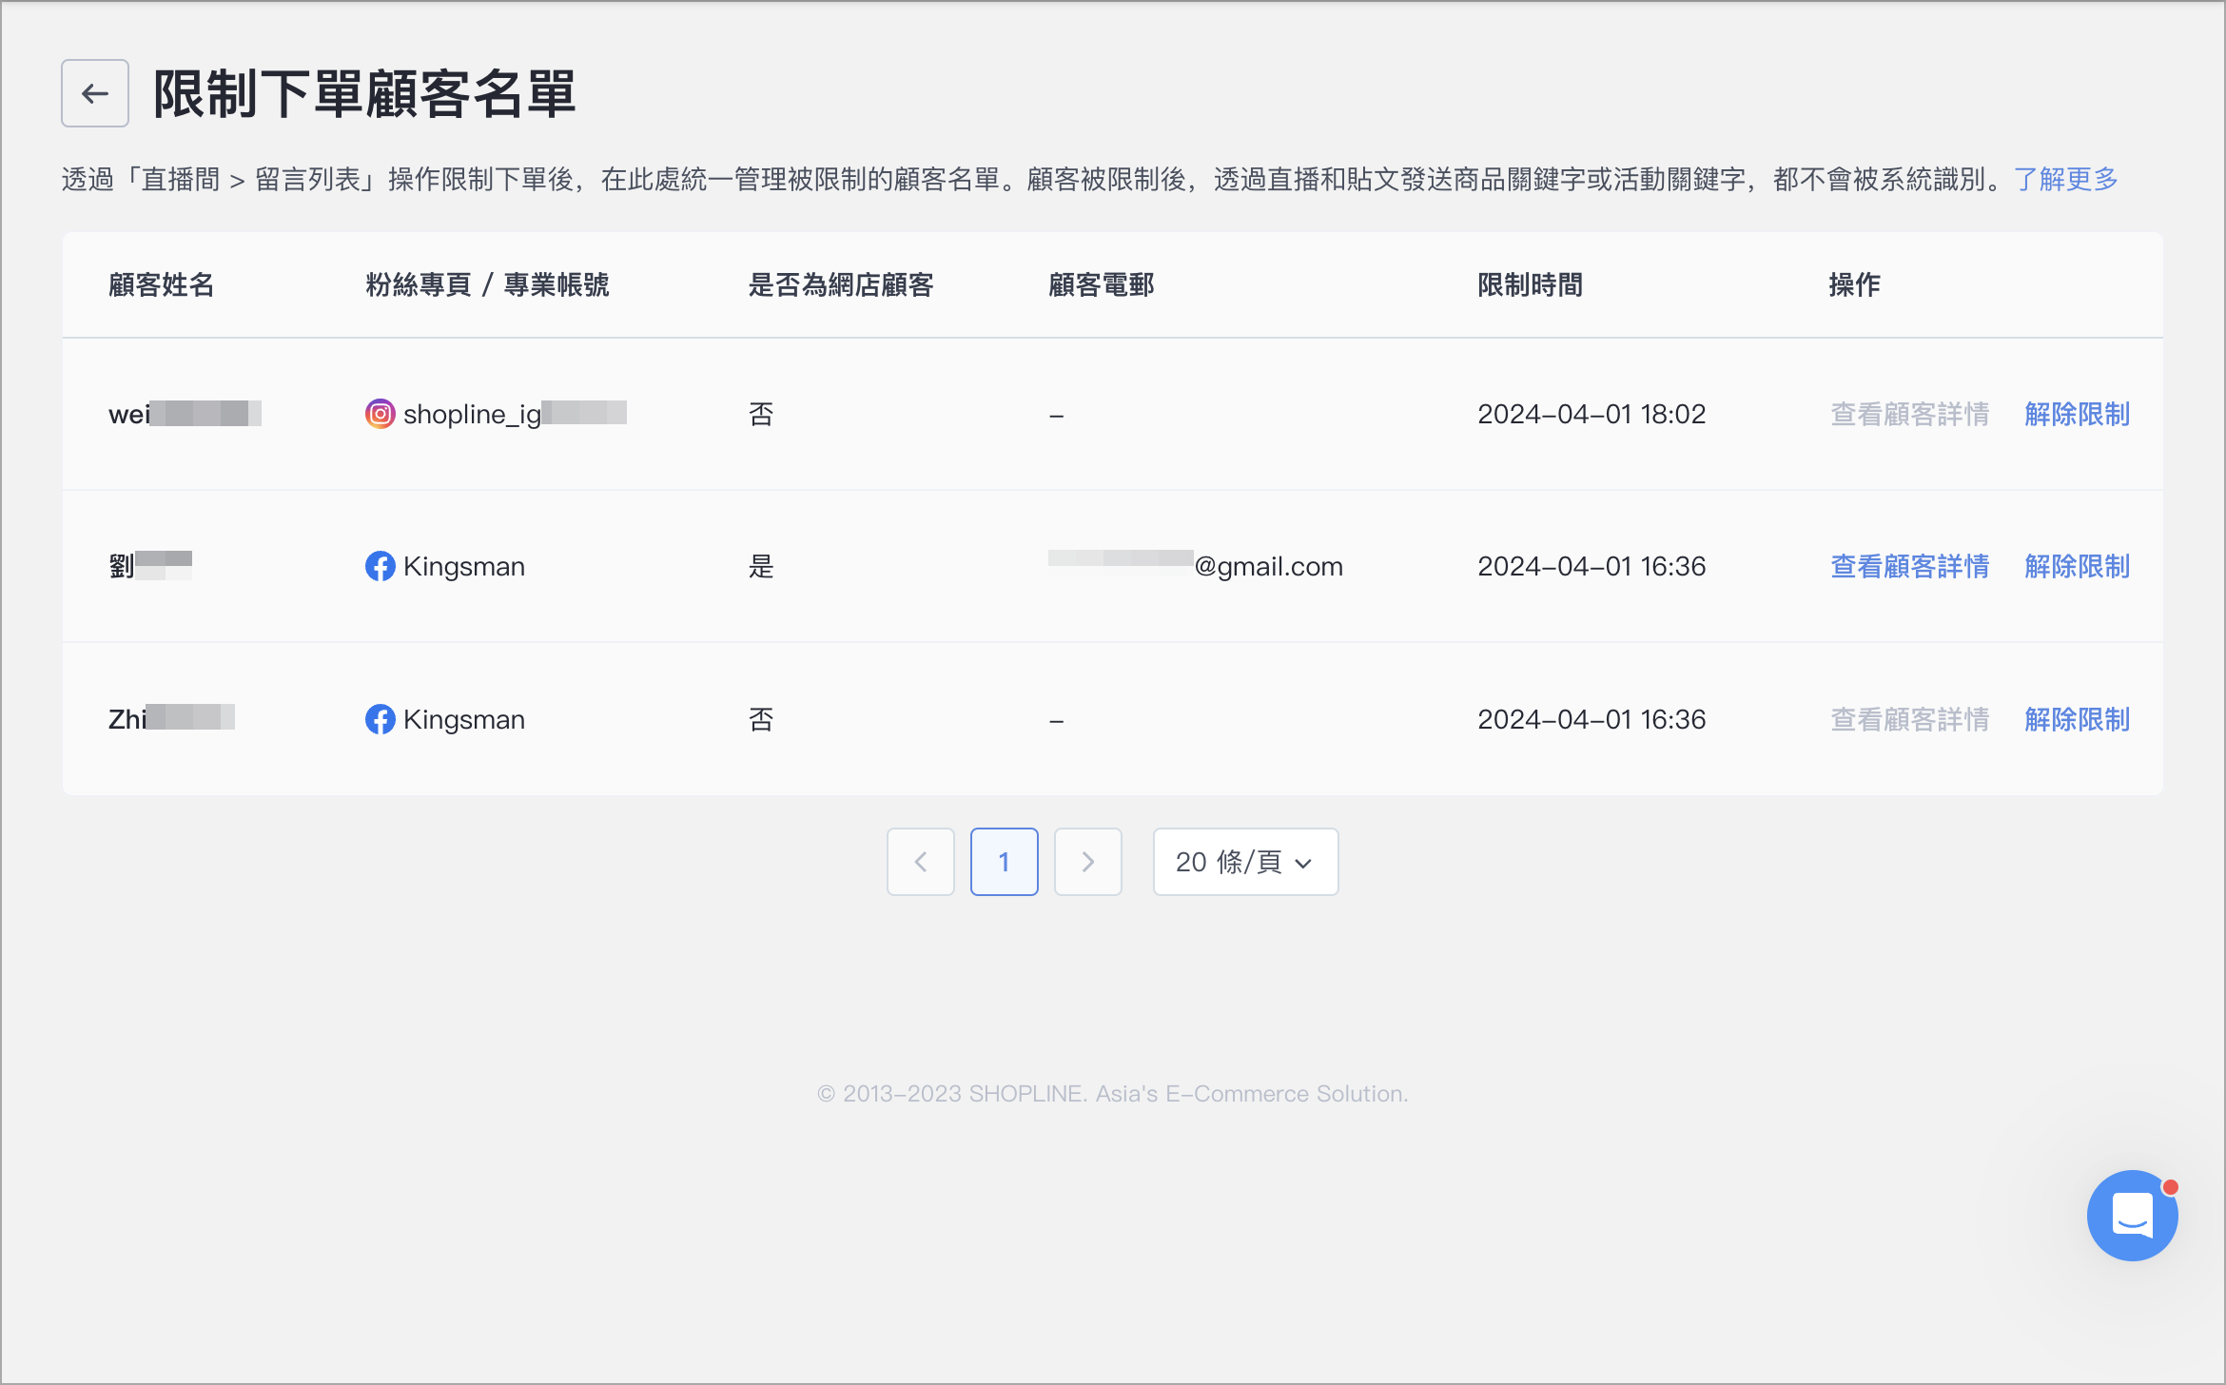The height and width of the screenshot is (1385, 2226).
Task: Click 解除限制 for Zhi customer
Action: tap(2077, 719)
